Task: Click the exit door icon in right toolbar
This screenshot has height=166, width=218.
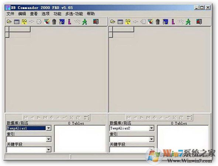Action: (x=199, y=22)
